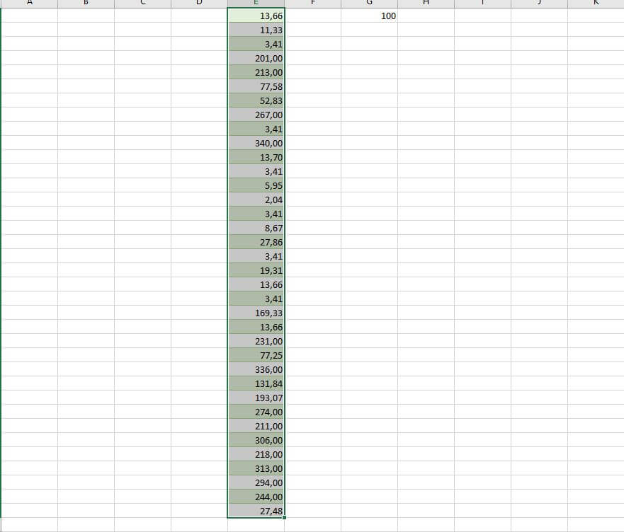Click the cell showing 336,00
624x532 pixels.
(x=256, y=369)
